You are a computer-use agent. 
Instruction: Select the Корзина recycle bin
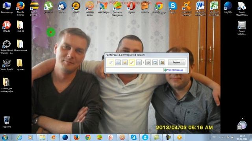7,122
